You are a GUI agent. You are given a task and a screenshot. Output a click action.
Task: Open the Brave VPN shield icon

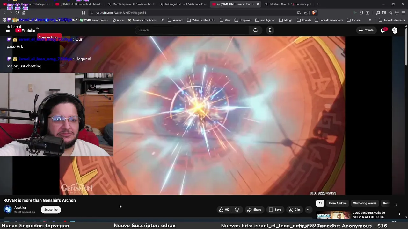(397, 13)
